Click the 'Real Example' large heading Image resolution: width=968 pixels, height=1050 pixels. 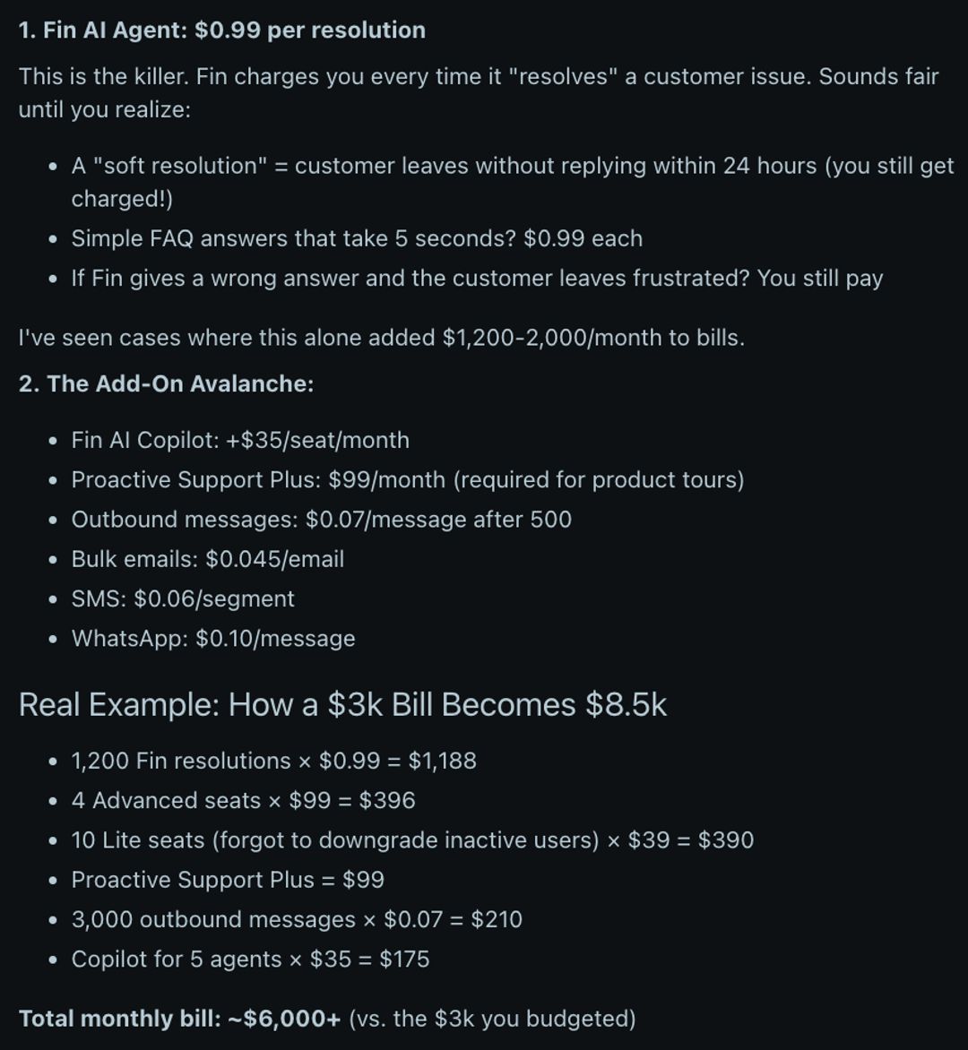pos(343,704)
